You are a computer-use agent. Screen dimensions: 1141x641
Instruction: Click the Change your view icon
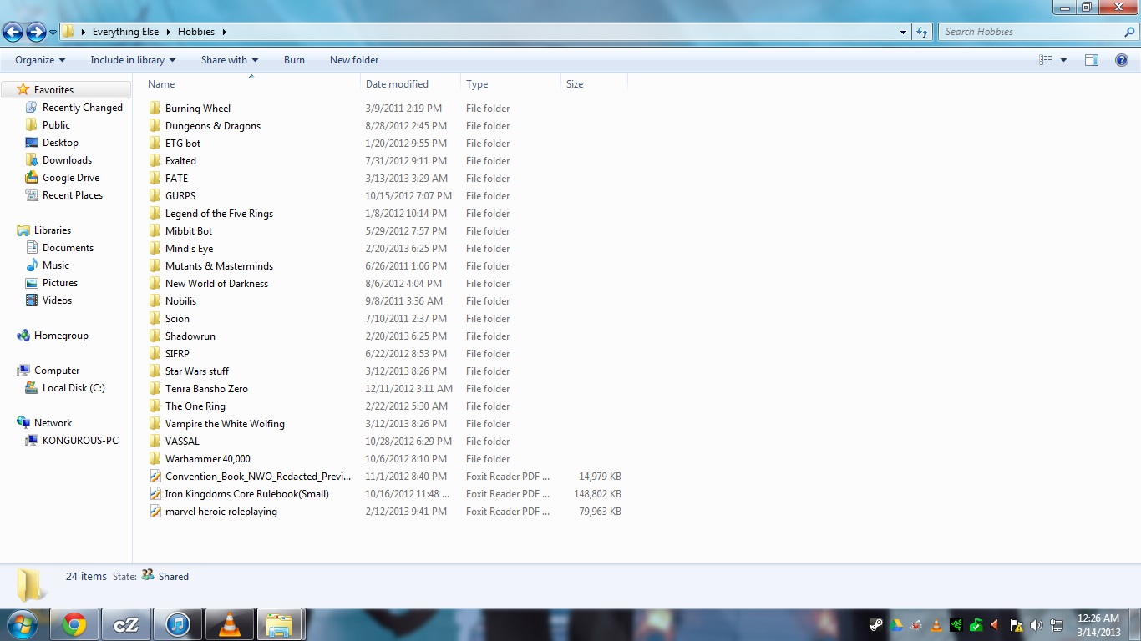pos(1045,60)
